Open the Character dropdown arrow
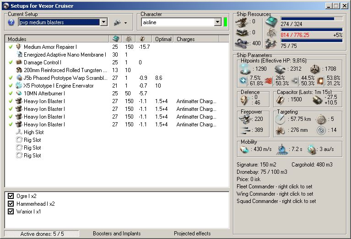The image size is (351, 239). coord(217,22)
